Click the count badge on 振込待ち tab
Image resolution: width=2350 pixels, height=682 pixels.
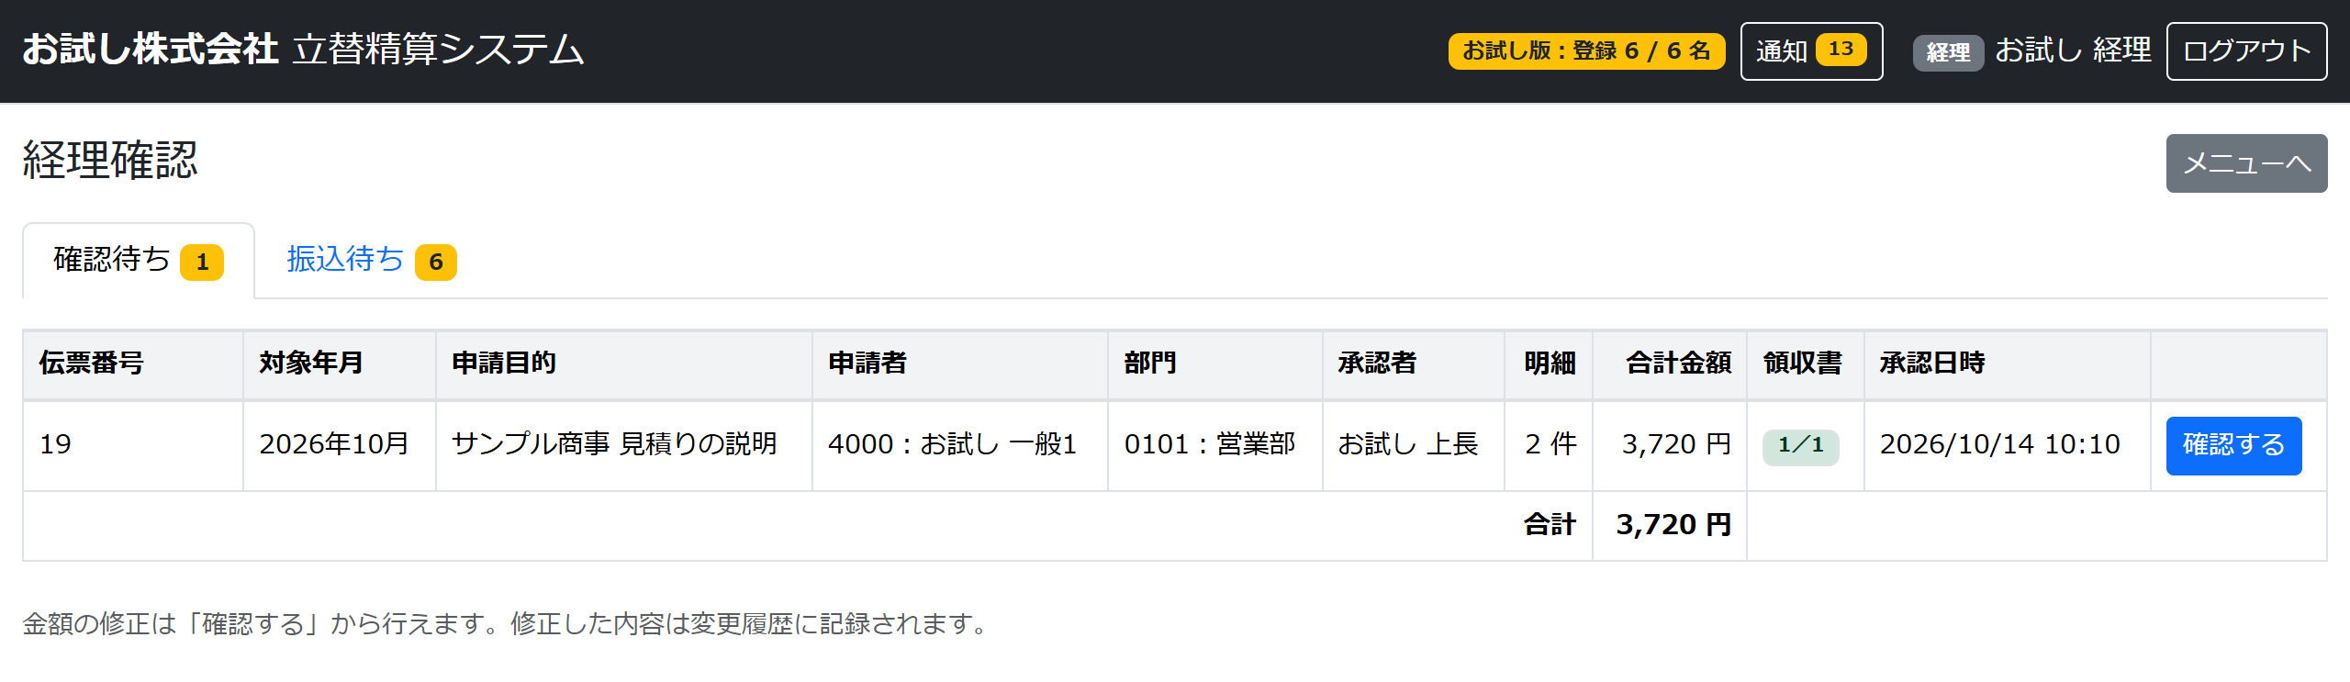pos(436,263)
